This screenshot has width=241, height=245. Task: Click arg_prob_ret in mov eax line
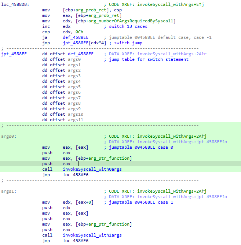tap(103, 16)
